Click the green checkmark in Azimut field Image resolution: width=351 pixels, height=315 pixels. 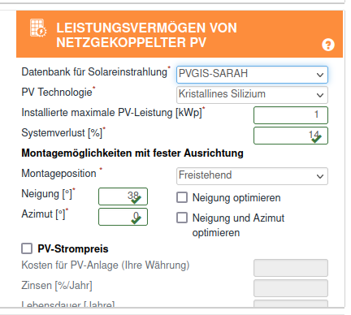(x=136, y=220)
